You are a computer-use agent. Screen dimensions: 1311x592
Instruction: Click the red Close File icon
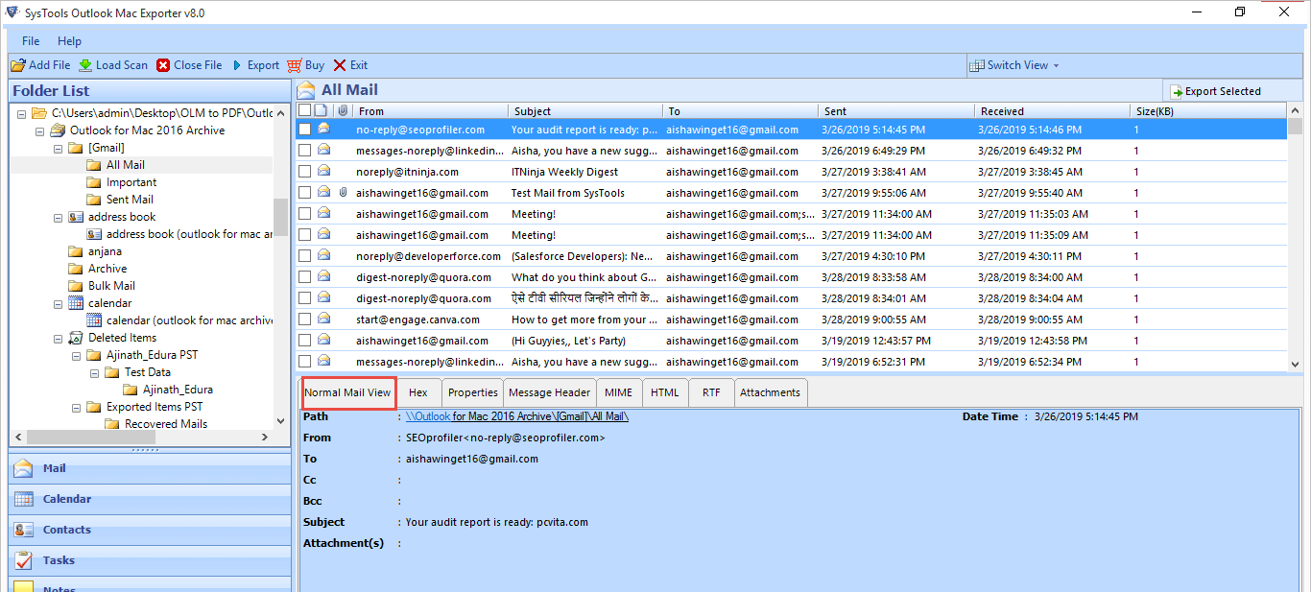point(163,65)
